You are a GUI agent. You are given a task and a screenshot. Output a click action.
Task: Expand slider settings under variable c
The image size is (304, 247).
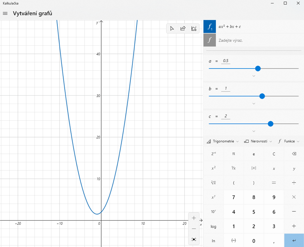pyautogui.click(x=254, y=131)
